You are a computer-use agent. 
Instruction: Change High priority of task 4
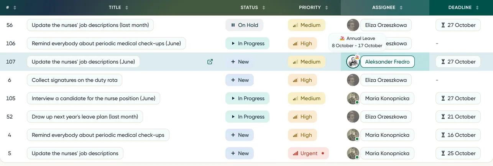click(x=302, y=135)
